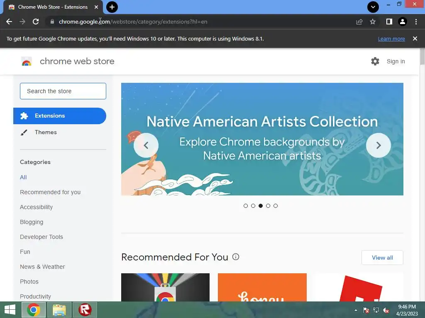Open the Photos category
This screenshot has width=425, height=318.
[29, 282]
